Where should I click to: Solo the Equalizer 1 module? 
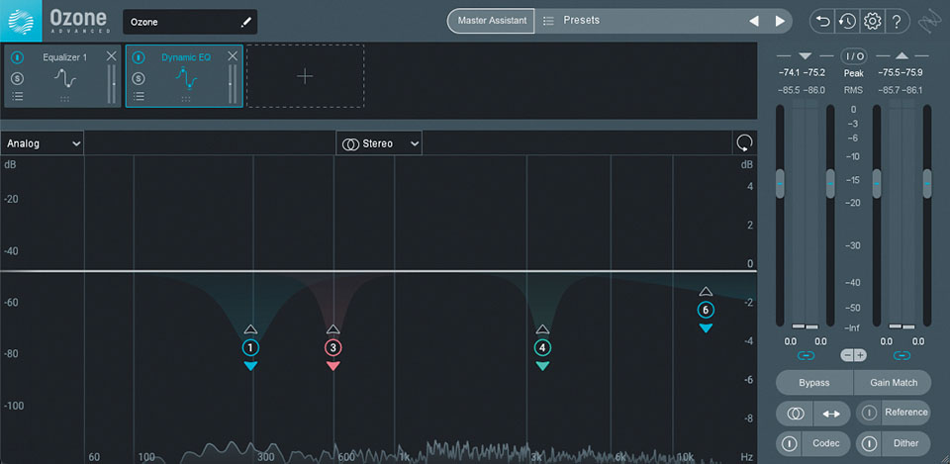click(x=18, y=78)
